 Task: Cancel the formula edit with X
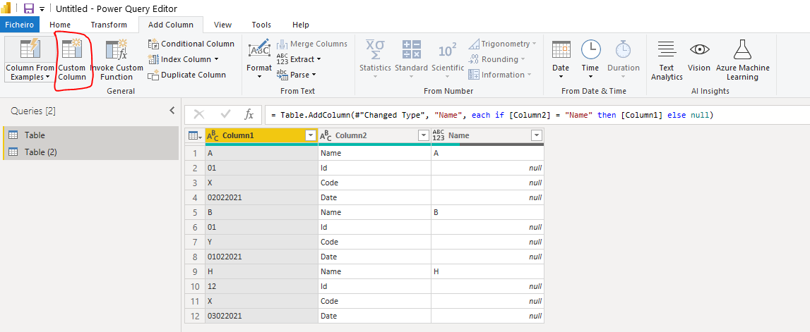coord(199,114)
